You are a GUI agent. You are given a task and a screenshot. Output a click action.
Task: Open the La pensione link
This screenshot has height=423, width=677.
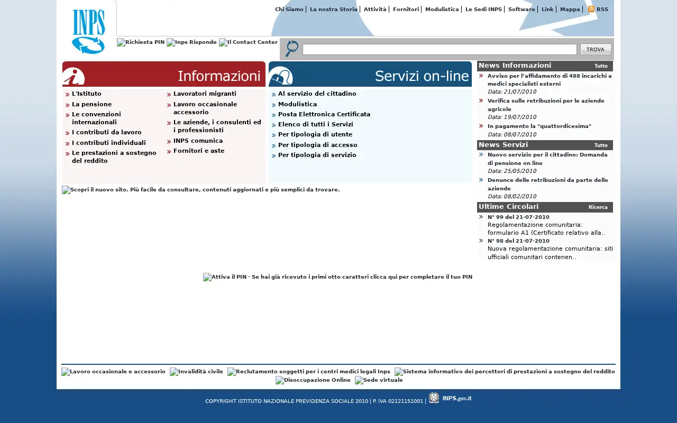pyautogui.click(x=92, y=104)
